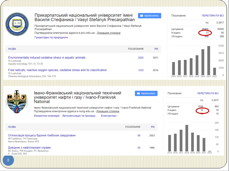The width and height of the screenshot is (229, 171).
Task: Click the Aquatic toxicology 101 (1), 13-30 text
Action: (x=26, y=64)
